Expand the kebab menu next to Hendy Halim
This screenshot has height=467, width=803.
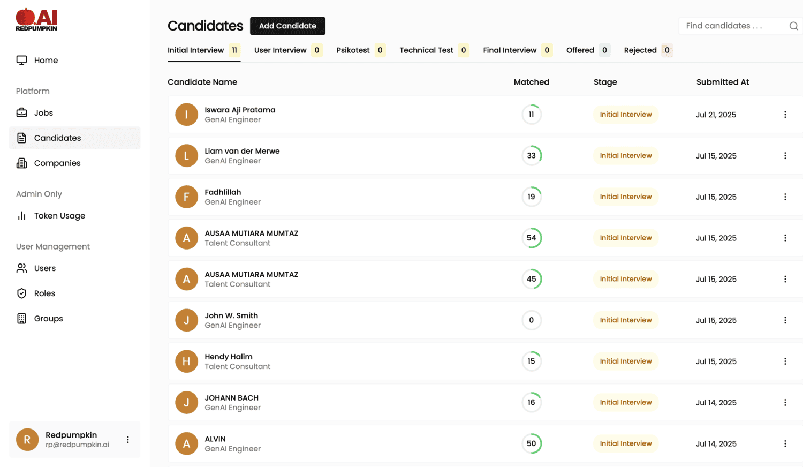point(785,361)
